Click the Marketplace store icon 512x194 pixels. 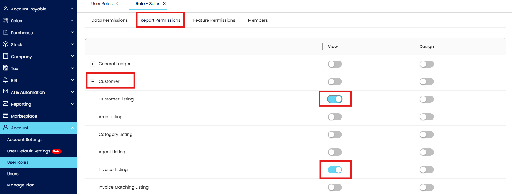pos(5,116)
